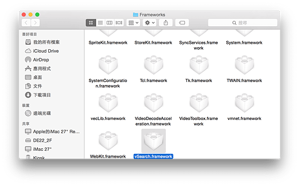Click the vSearch.framework file name

coord(153,157)
